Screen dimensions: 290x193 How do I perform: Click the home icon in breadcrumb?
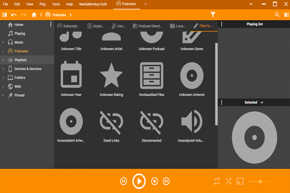click(x=34, y=15)
